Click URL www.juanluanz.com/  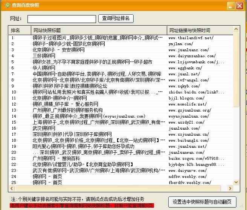click(x=189, y=50)
